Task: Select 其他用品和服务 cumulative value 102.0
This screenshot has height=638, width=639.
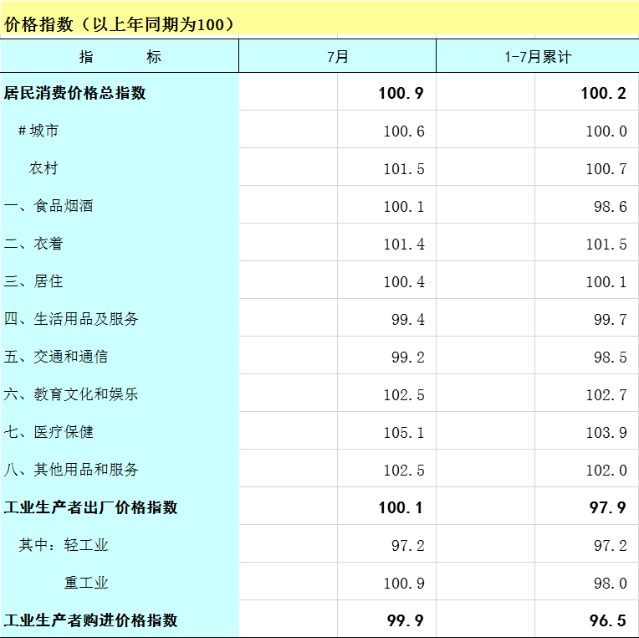Action: pos(606,470)
